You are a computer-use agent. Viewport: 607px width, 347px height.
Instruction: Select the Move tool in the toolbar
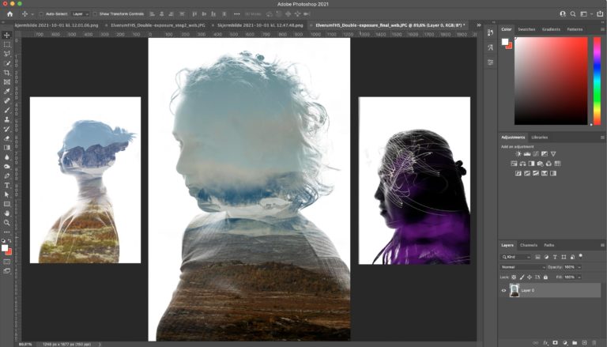click(x=7, y=35)
